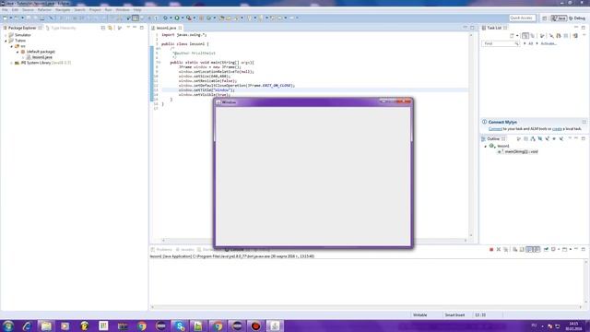Click the Open Perspective icon
The height and width of the screenshot is (332, 590).
[x=545, y=18]
